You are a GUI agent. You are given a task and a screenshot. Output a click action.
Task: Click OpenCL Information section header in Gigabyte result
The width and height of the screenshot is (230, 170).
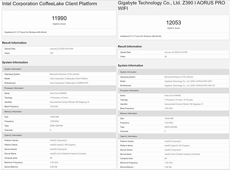(x=173, y=136)
